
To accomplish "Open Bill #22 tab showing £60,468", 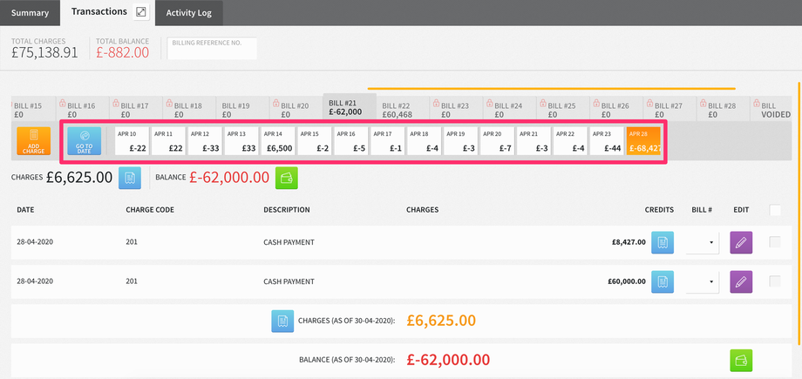I will 403,110.
